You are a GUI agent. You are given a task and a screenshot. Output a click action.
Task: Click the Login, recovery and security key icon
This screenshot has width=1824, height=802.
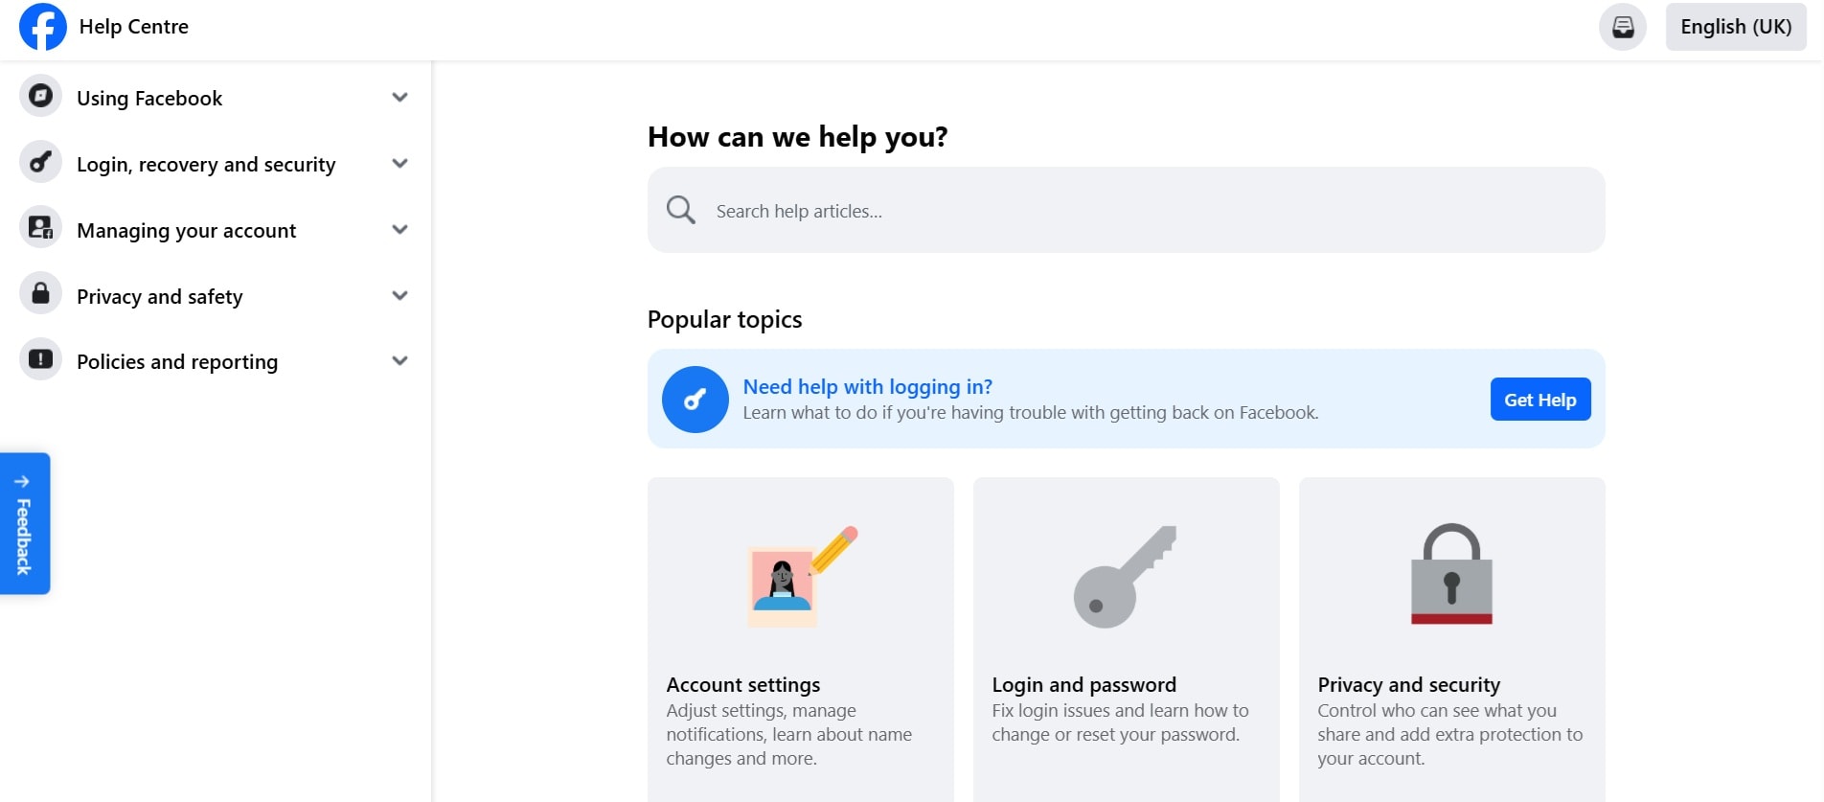(x=40, y=162)
